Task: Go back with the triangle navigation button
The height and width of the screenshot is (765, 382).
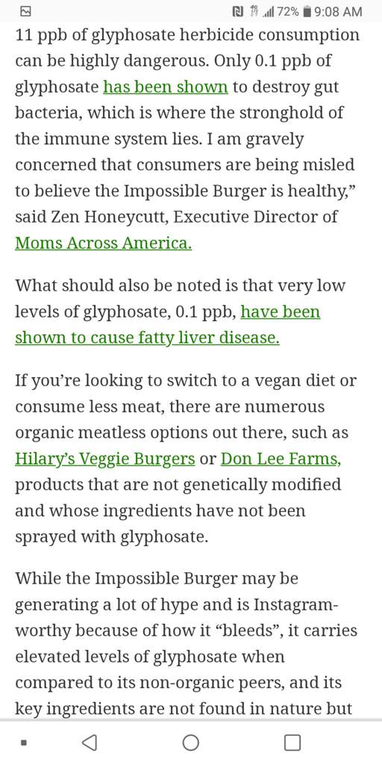Action: [89, 743]
